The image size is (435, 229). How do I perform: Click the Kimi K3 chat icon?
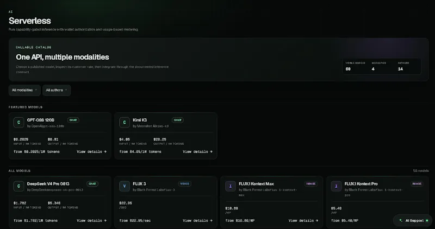(125, 123)
